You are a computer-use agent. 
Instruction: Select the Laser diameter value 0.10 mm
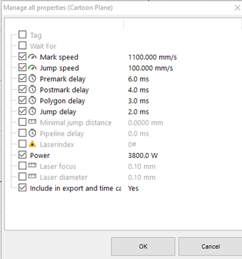[142, 177]
